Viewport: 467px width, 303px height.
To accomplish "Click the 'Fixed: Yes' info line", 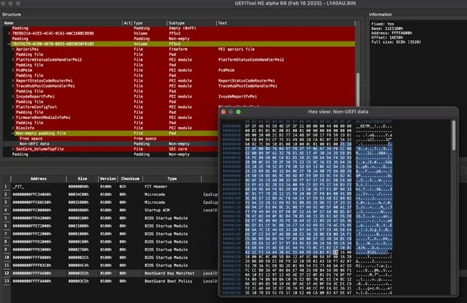I will 383,24.
